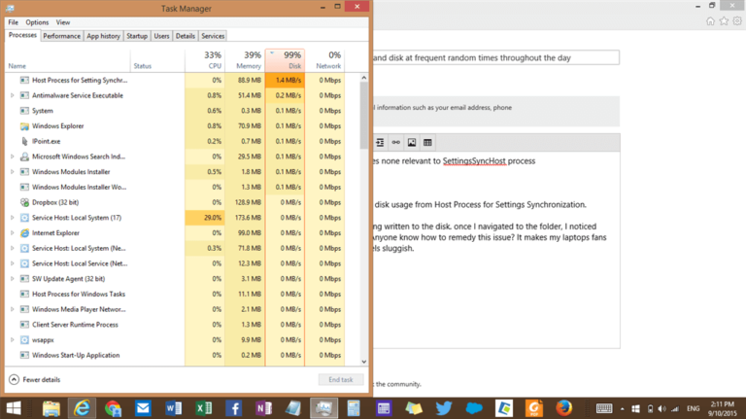Open the View menu in Task Manager

pos(63,22)
